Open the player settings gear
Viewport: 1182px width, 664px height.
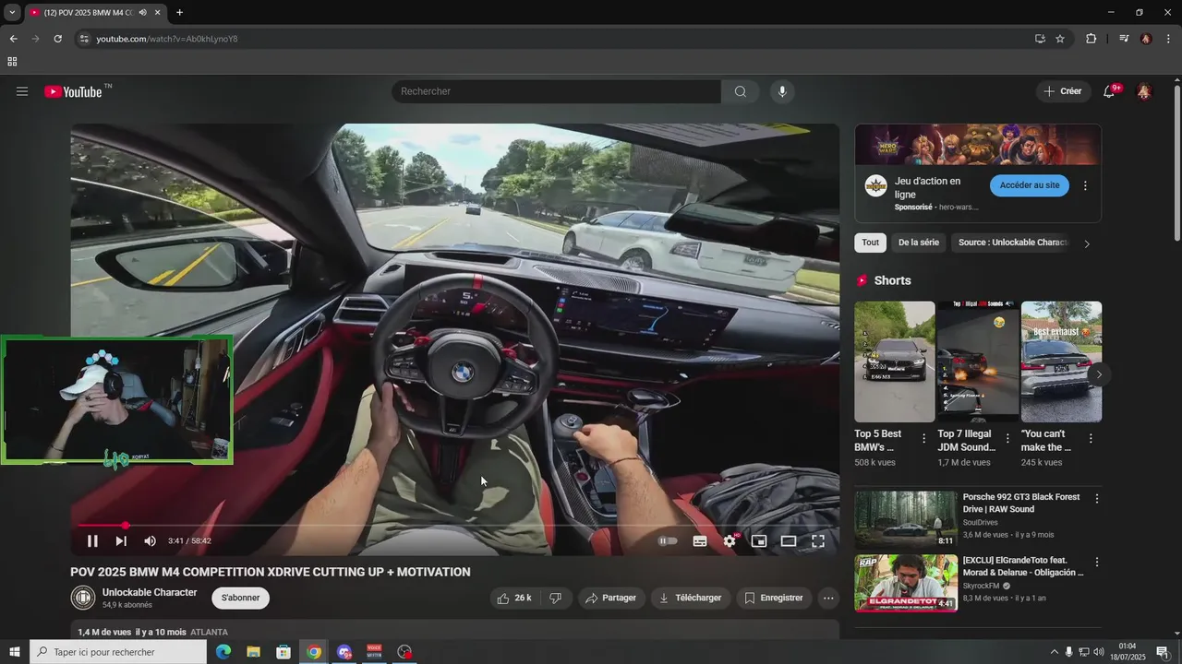tap(730, 541)
